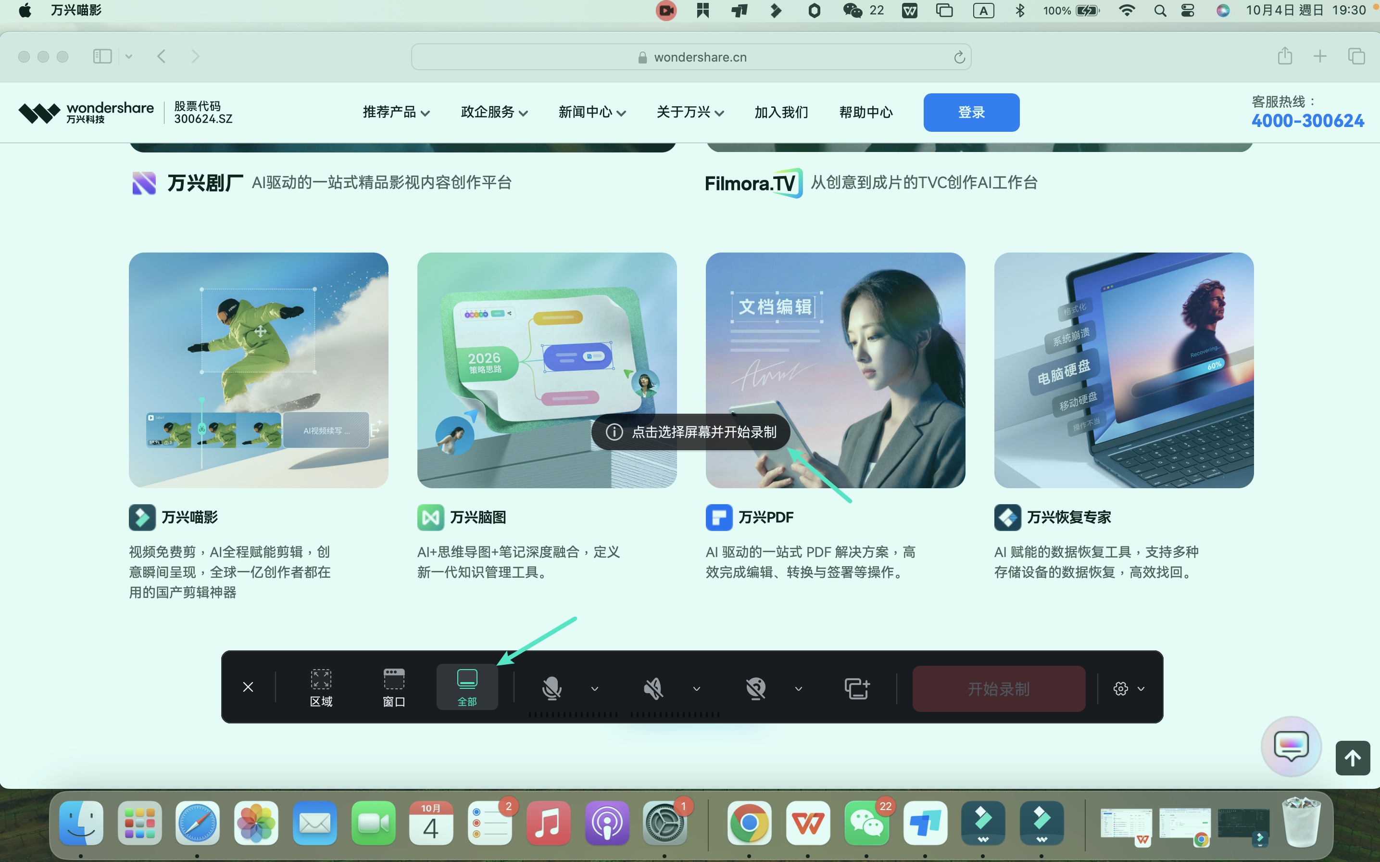The width and height of the screenshot is (1380, 862).
Task: Click the add-screen overlay icon in recorder bar
Action: pyautogui.click(x=856, y=688)
